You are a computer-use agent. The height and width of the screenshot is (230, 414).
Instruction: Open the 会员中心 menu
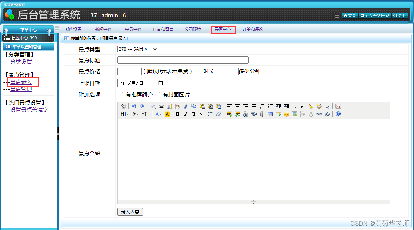pos(133,29)
